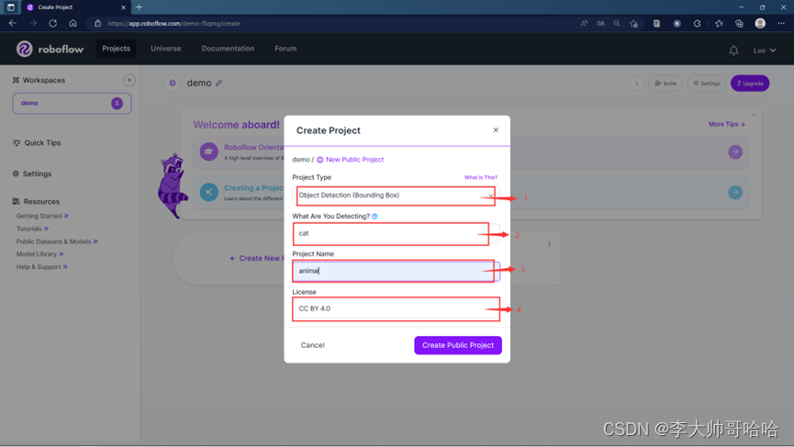Click the Invite button
Image resolution: width=794 pixels, height=447 pixels.
[665, 84]
